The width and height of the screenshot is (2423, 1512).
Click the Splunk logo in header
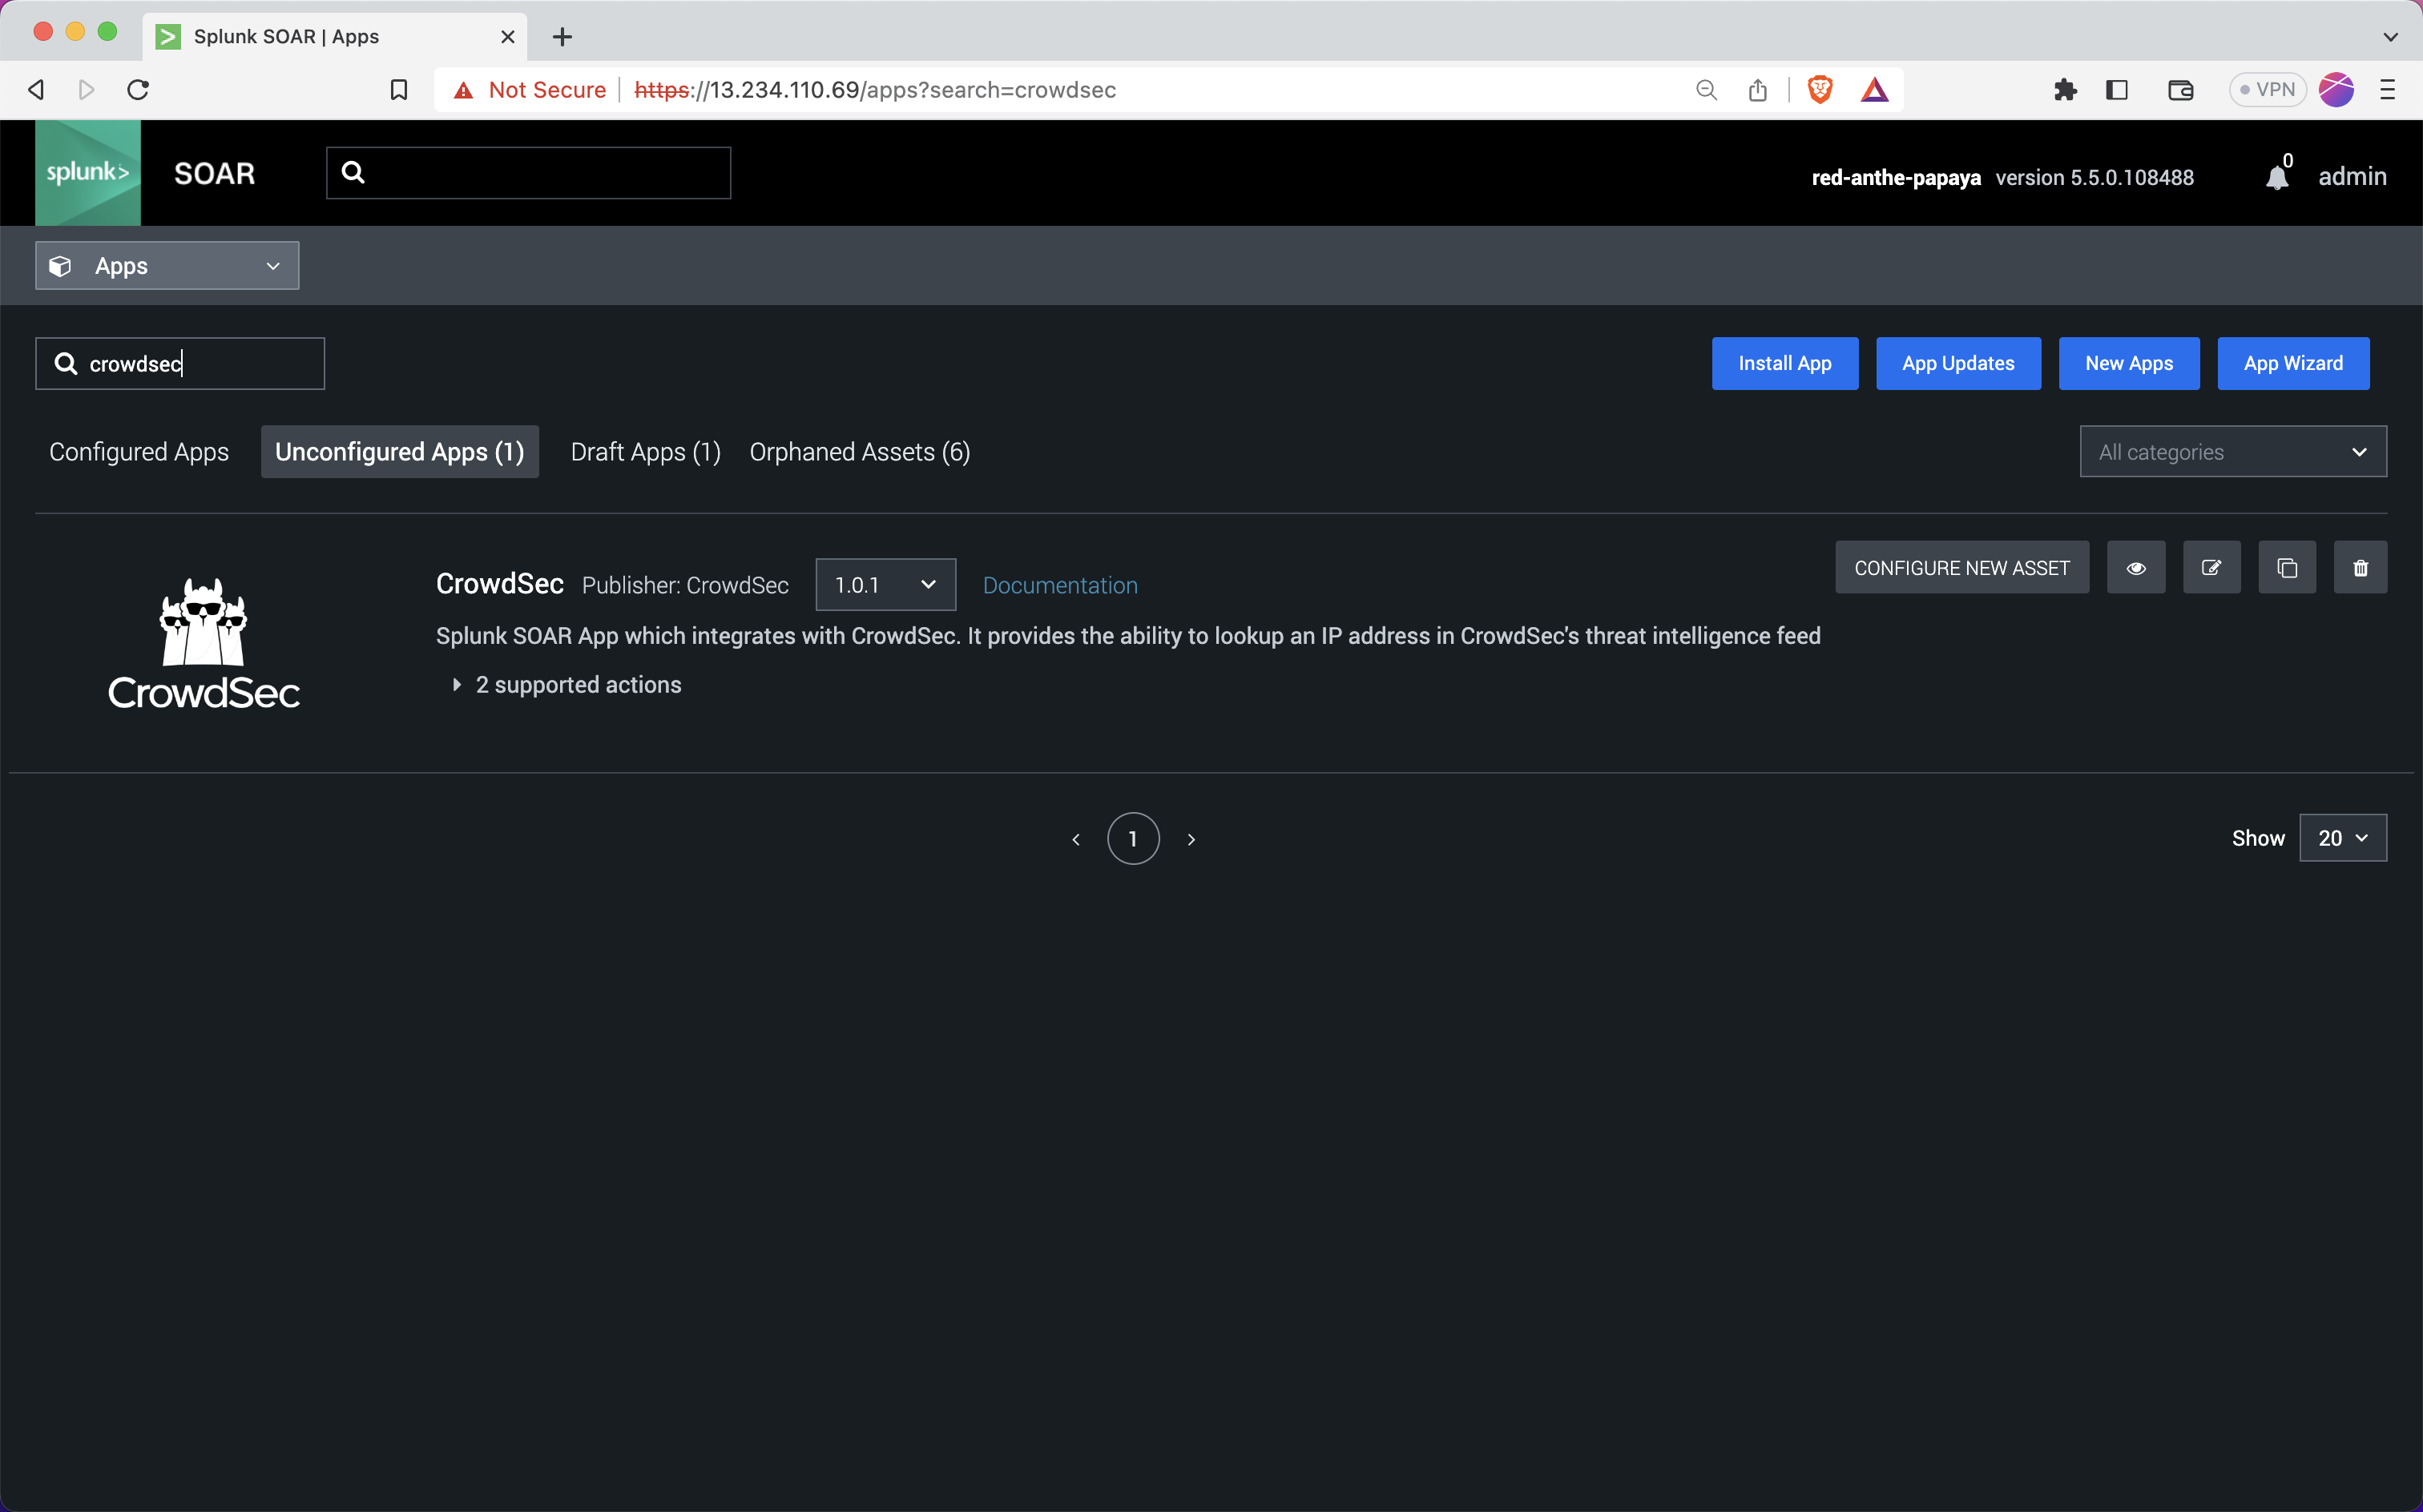tap(88, 173)
